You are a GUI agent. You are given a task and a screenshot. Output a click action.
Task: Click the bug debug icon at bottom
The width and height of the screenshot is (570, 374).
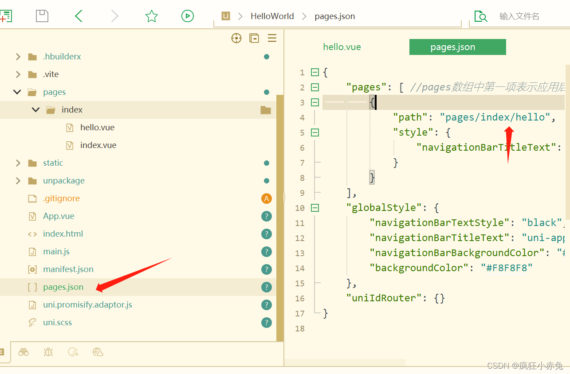(48, 352)
